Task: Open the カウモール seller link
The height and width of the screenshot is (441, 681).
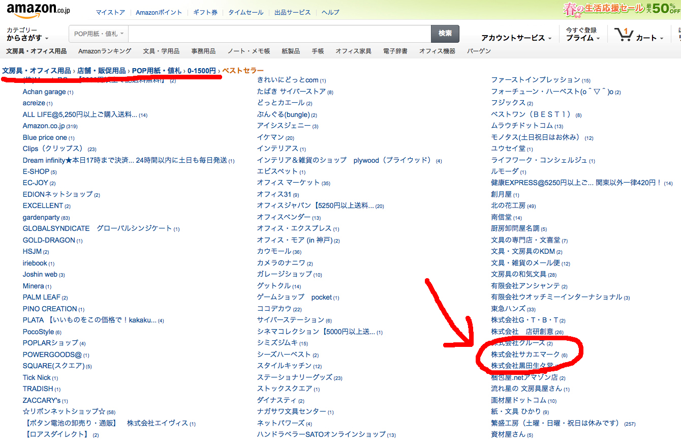Action: click(x=274, y=251)
